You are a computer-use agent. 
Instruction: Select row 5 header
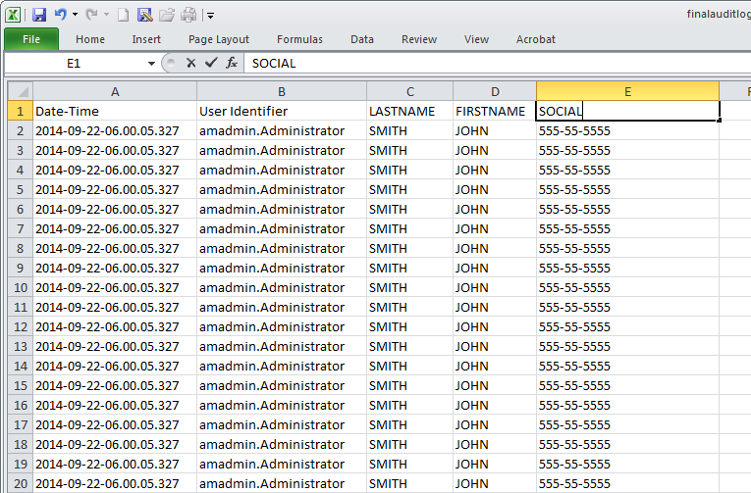[x=20, y=189]
